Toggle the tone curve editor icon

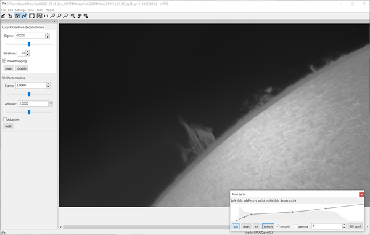pos(24,16)
